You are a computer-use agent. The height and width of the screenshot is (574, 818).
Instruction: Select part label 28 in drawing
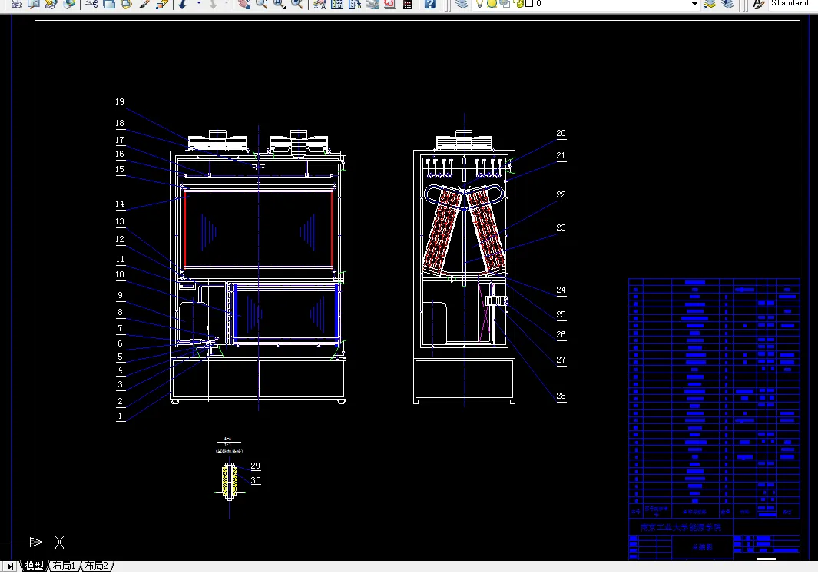click(561, 396)
